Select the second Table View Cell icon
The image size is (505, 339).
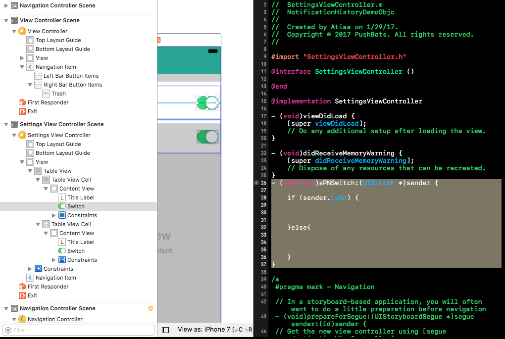click(x=46, y=224)
